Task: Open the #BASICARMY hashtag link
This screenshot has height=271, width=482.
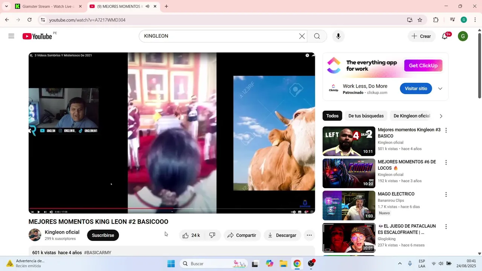Action: [x=98, y=253]
